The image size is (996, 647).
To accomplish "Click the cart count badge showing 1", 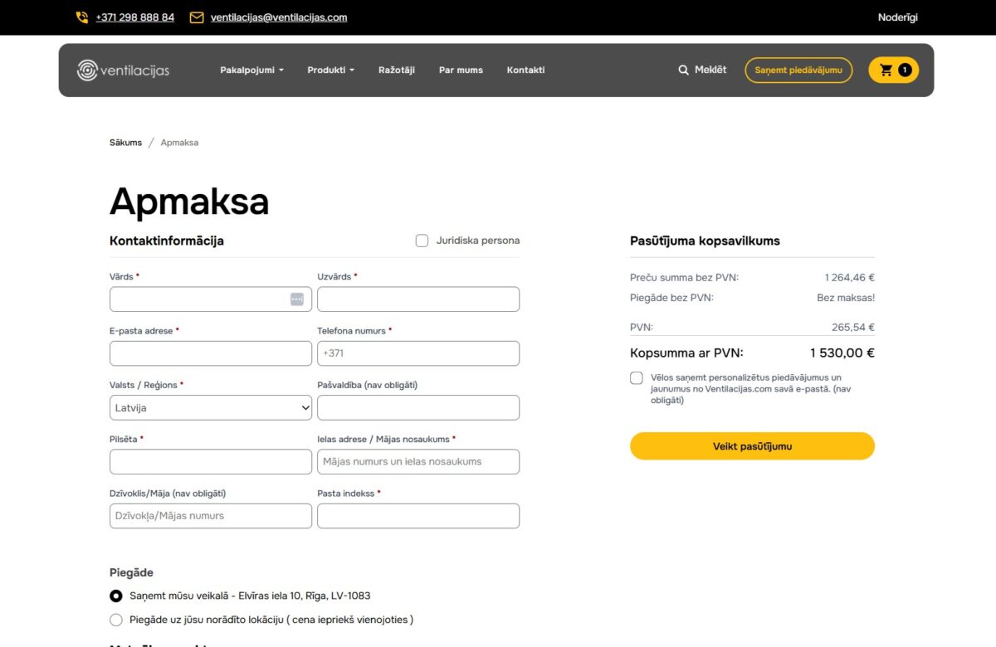I will click(904, 71).
